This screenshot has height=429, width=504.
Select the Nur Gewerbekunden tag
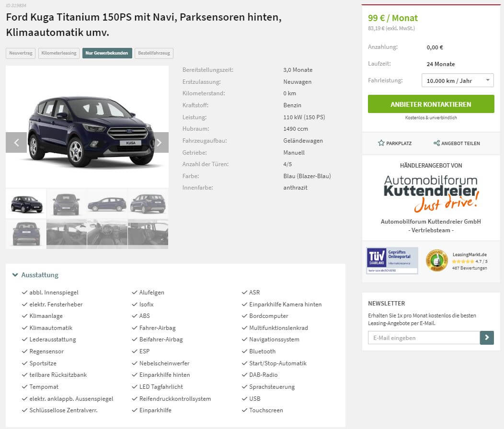tap(107, 53)
